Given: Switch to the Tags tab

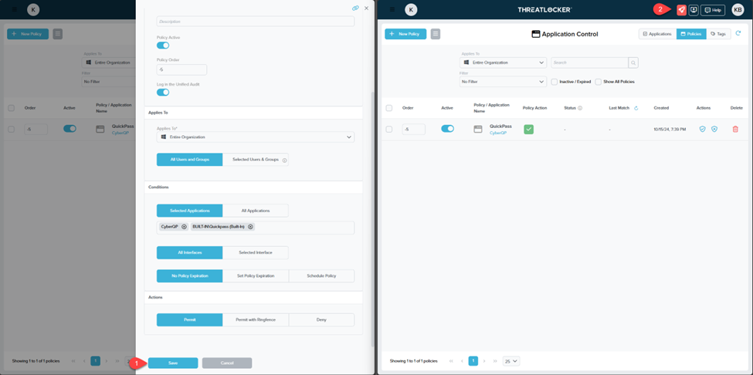Looking at the screenshot, I should pyautogui.click(x=718, y=34).
